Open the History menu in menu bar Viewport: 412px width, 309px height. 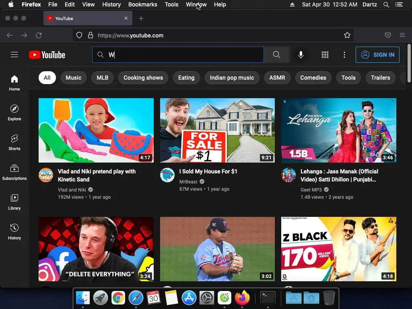pos(111,4)
